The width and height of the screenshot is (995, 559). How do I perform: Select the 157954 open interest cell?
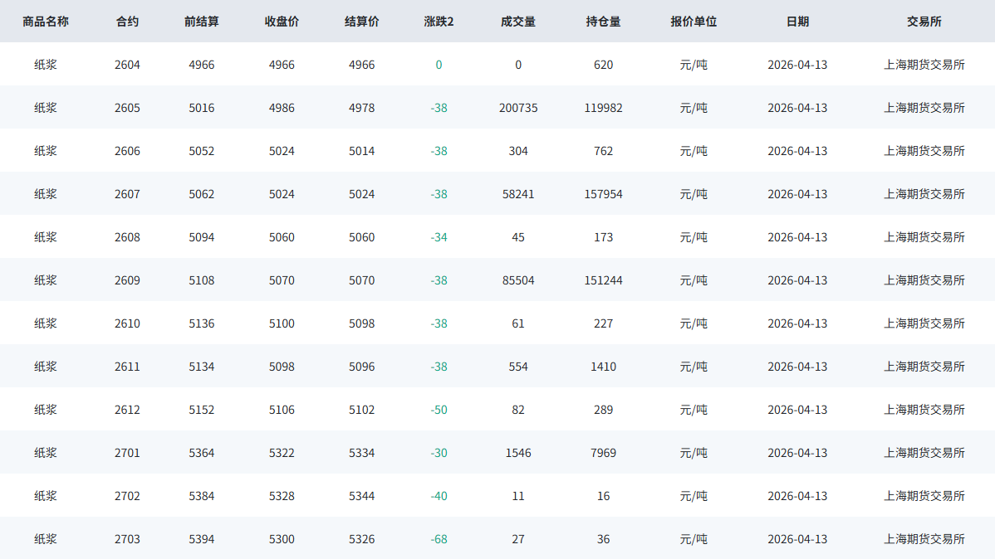[x=603, y=194]
